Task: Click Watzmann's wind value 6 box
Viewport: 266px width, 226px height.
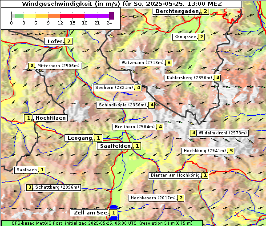Action: point(169,63)
